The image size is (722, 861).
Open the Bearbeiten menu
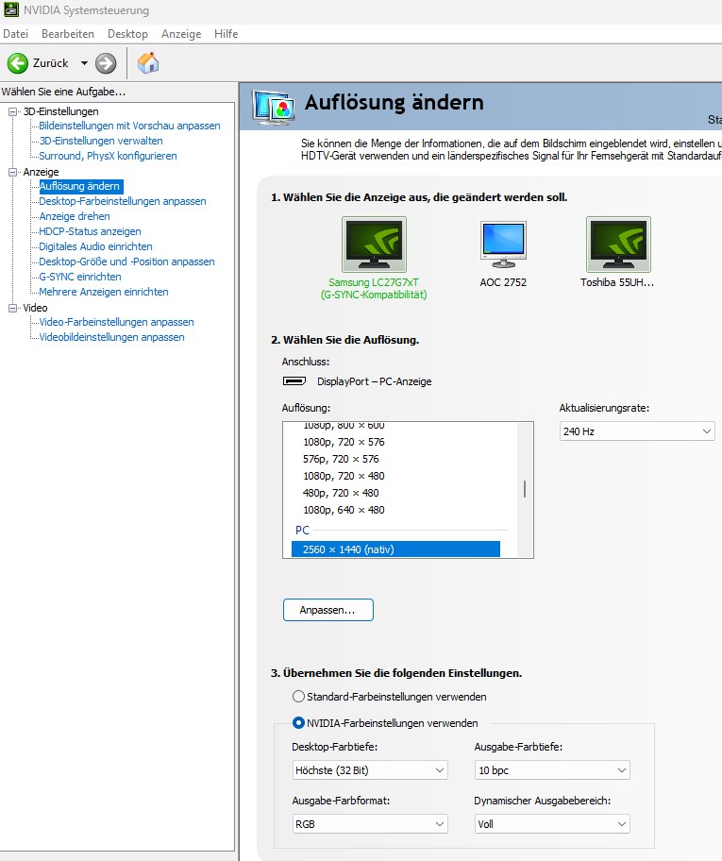68,33
